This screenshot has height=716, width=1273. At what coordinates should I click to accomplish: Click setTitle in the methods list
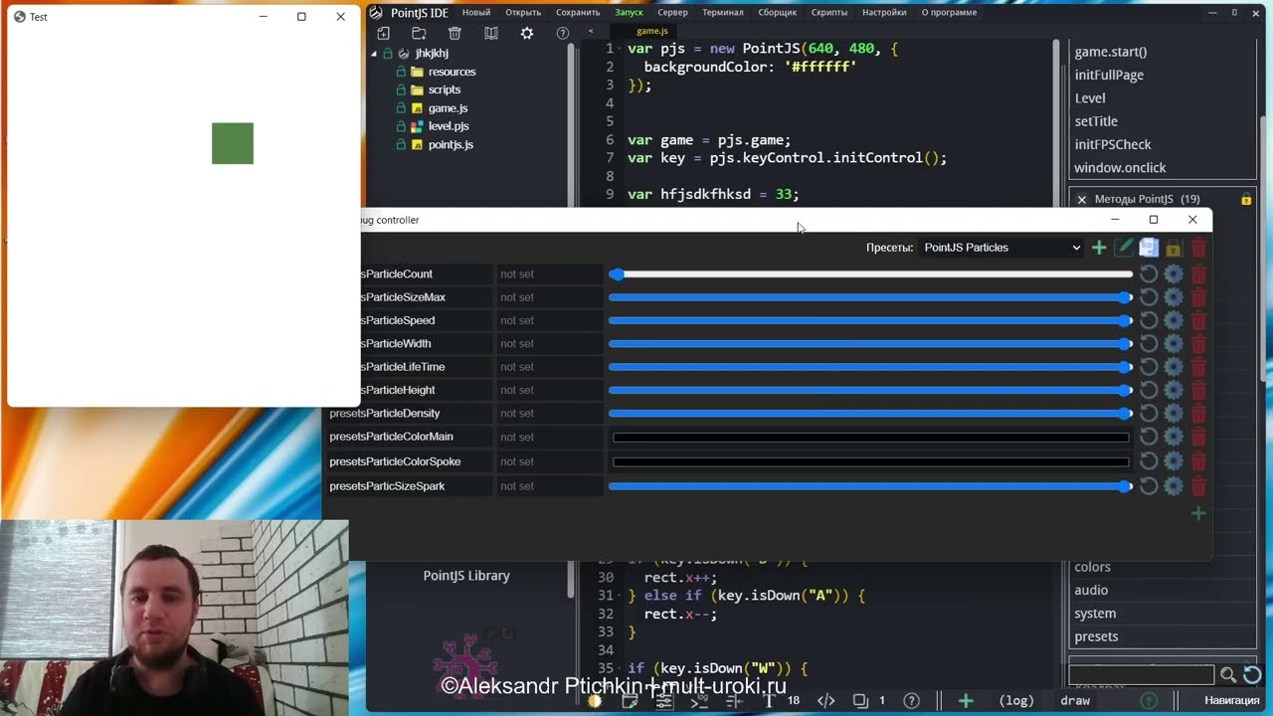(1096, 121)
